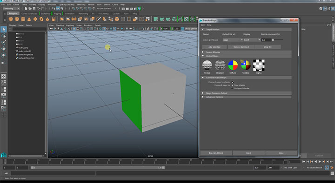Click the Clear All button

(x=268, y=47)
